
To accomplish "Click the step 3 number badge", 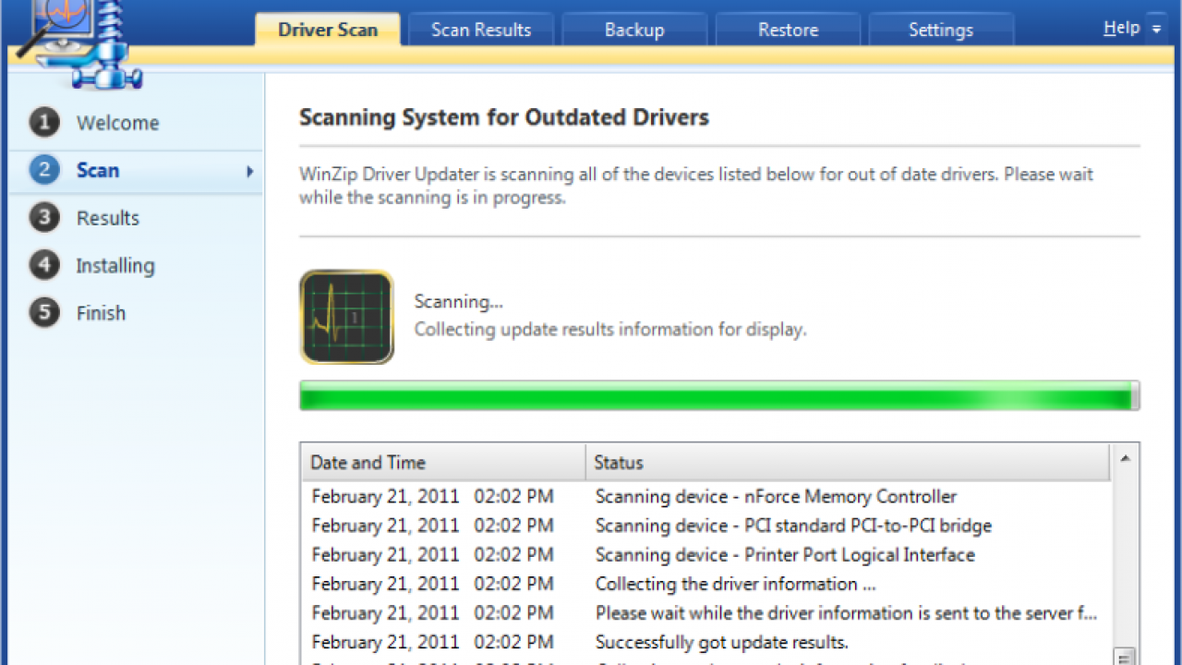I will [44, 218].
